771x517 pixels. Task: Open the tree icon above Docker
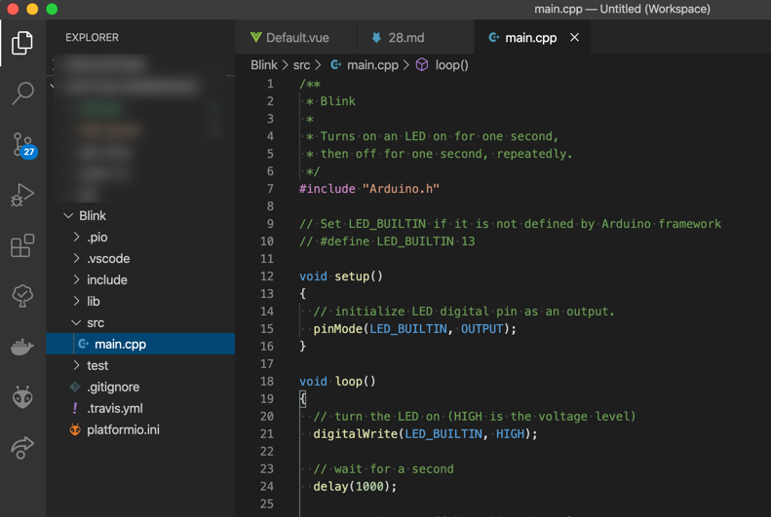(x=22, y=296)
